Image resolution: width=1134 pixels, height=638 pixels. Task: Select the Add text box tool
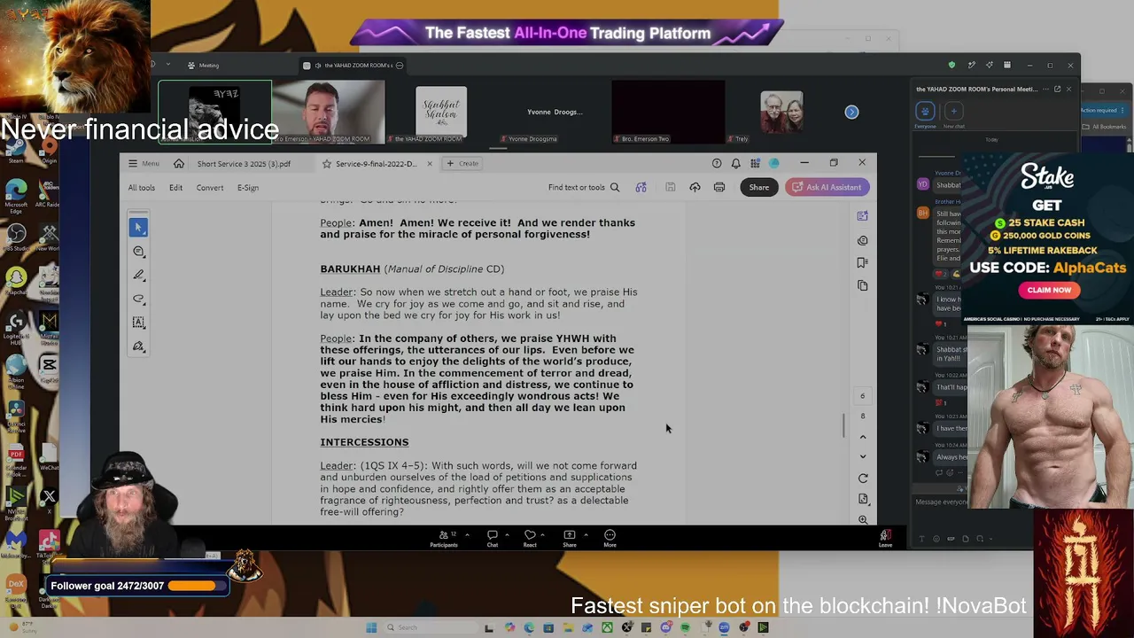pos(138,323)
